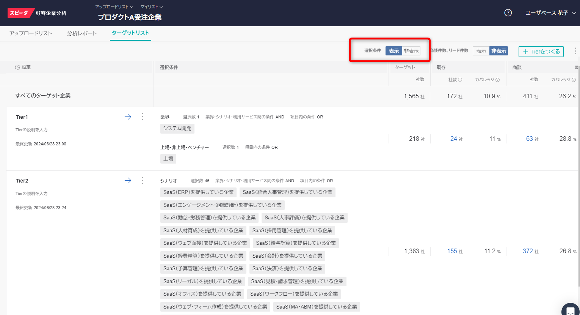
Task: Set 選択条件 toggle to 表示
Action: click(x=393, y=51)
